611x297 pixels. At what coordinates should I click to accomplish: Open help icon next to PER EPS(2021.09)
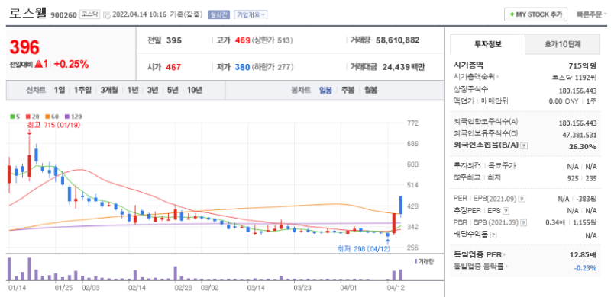[522, 199]
